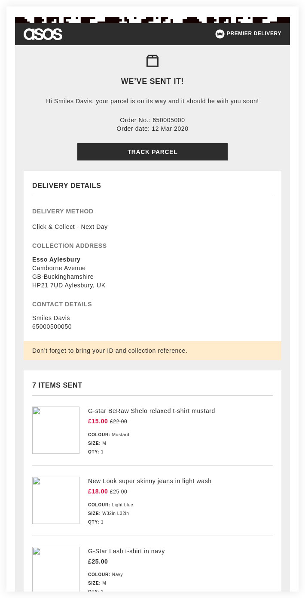
Task: Click the 7 ITEMS SENT heading
Action: coord(57,385)
